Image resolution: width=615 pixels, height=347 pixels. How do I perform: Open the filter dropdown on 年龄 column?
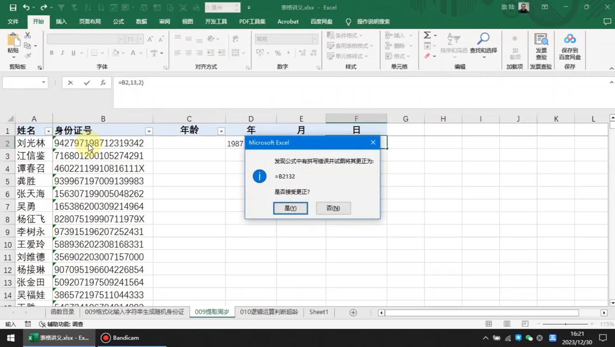tap(221, 131)
